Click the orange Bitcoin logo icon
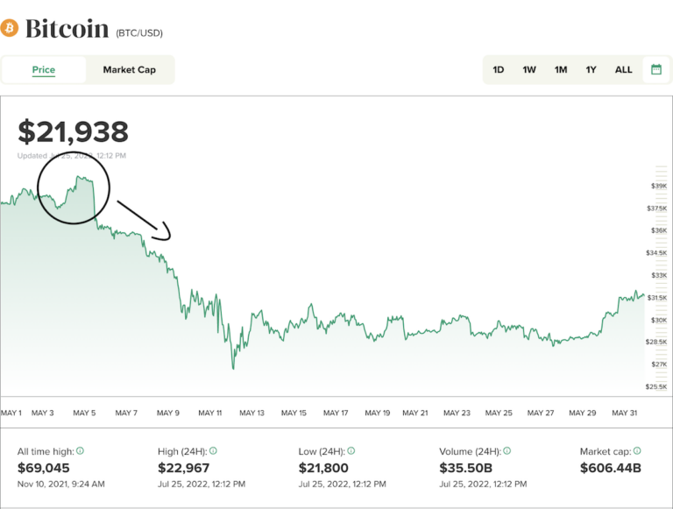 point(10,29)
